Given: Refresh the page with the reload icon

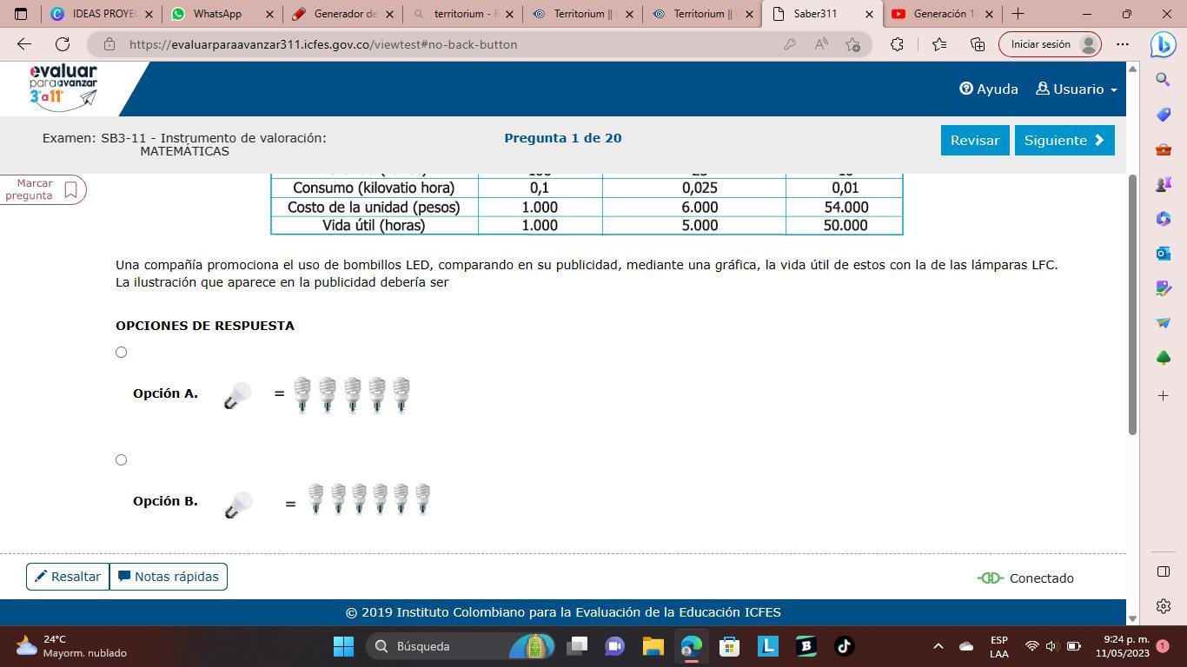Looking at the screenshot, I should pyautogui.click(x=63, y=44).
